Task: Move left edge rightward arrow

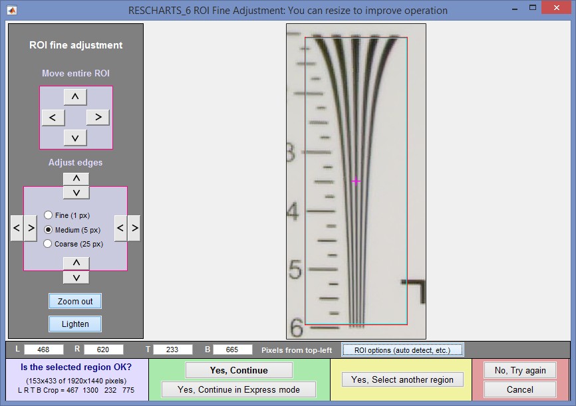Action: click(31, 228)
